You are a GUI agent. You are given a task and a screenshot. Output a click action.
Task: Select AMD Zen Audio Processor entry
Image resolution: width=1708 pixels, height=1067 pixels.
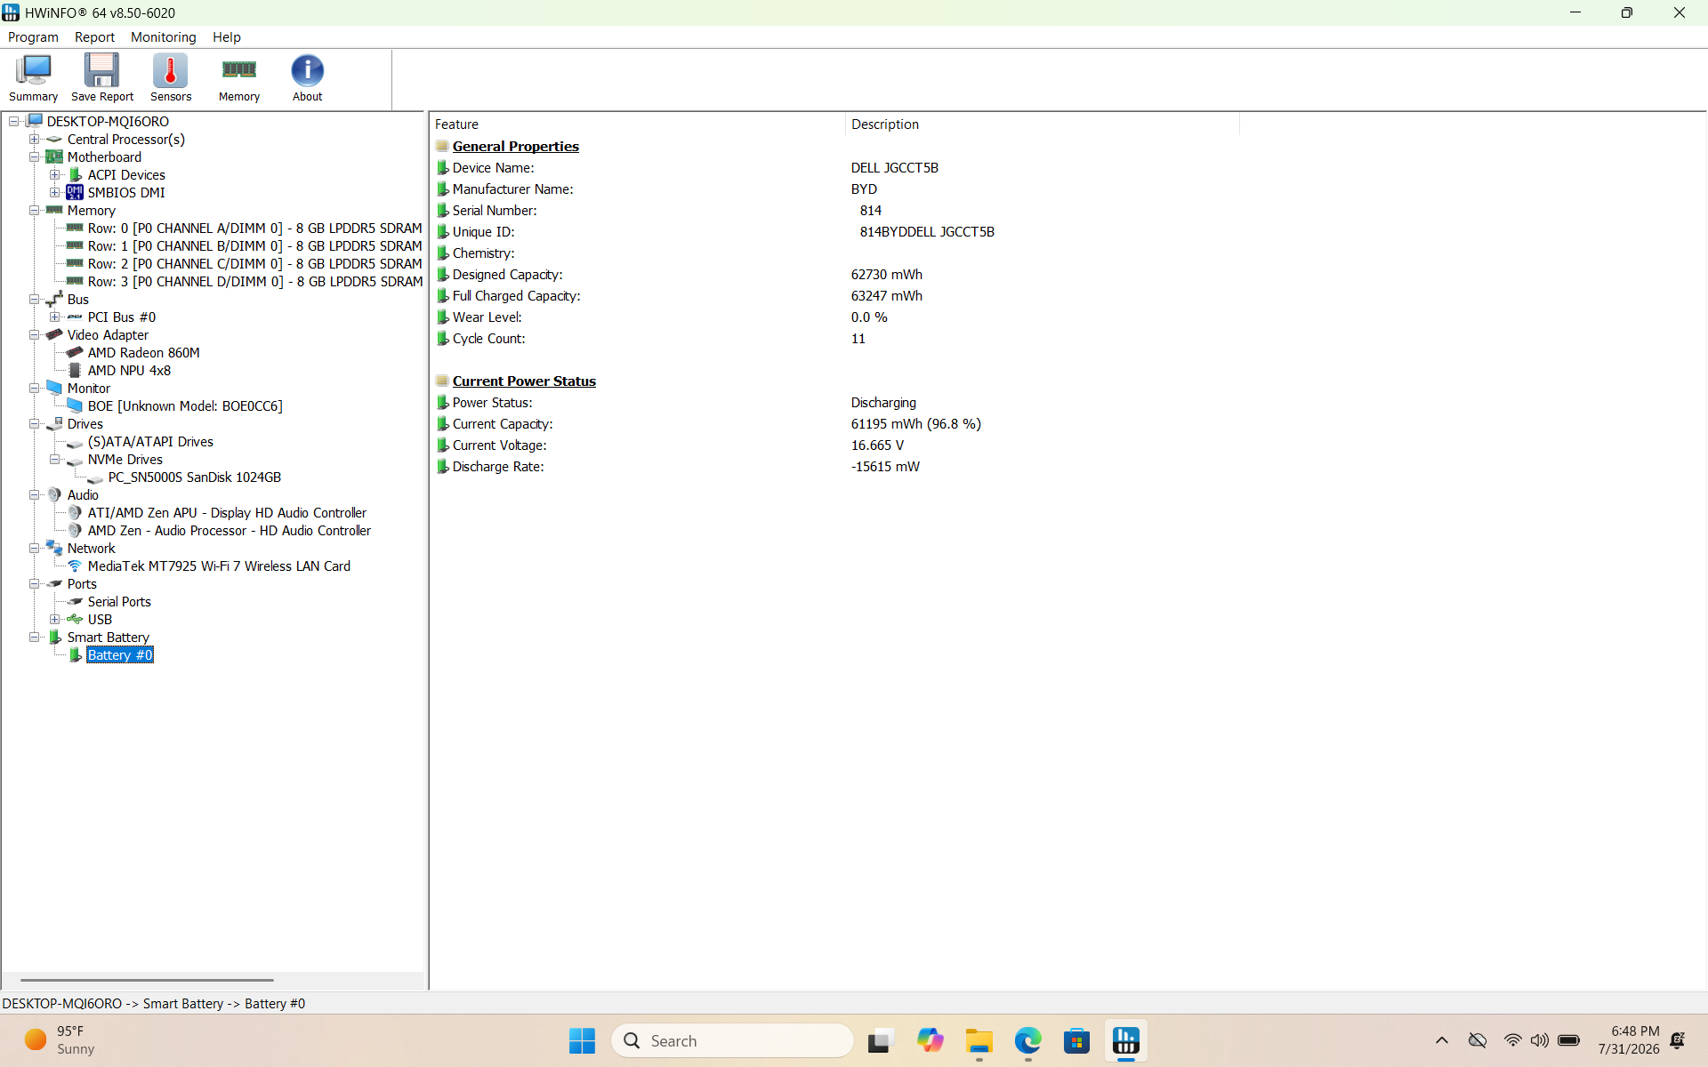230,531
